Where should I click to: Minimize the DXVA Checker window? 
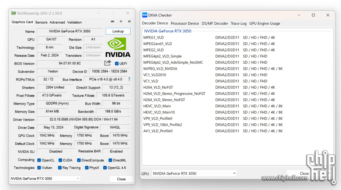click(x=299, y=15)
